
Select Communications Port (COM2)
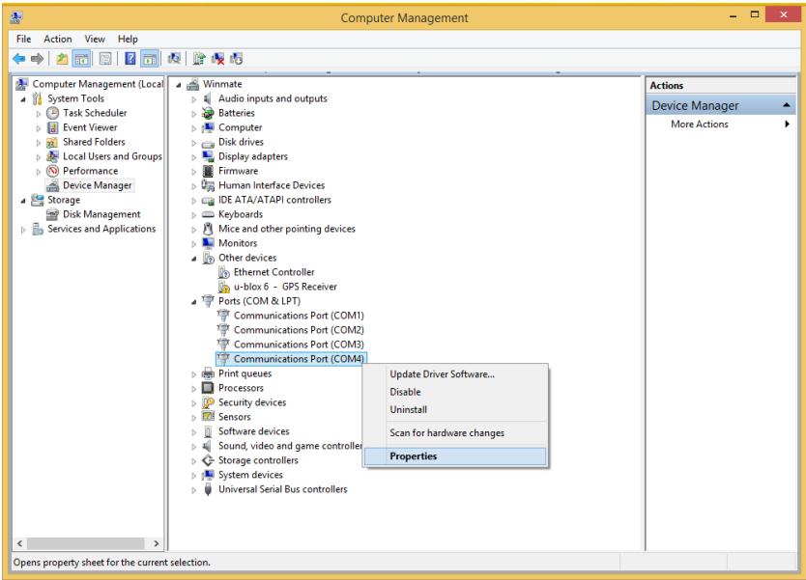click(x=299, y=330)
